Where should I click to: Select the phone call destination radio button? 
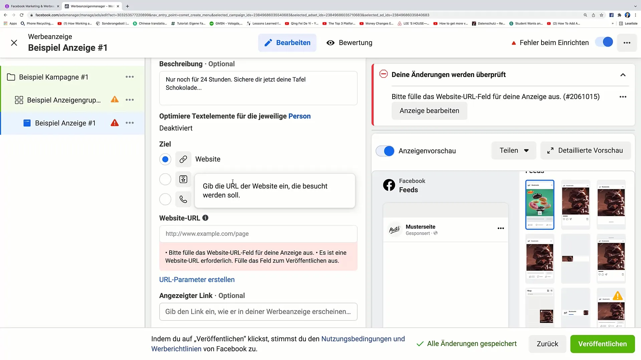165,199
